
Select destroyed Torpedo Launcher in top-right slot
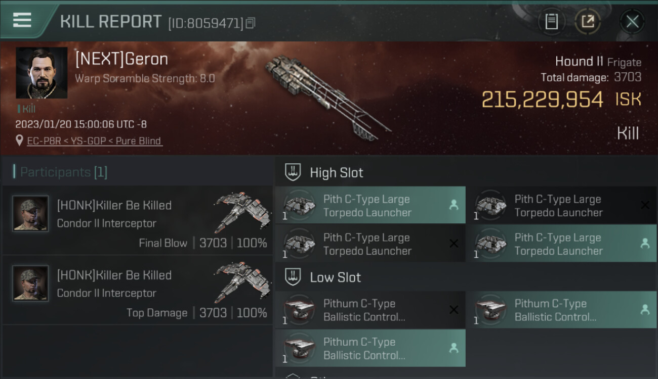[x=561, y=205]
